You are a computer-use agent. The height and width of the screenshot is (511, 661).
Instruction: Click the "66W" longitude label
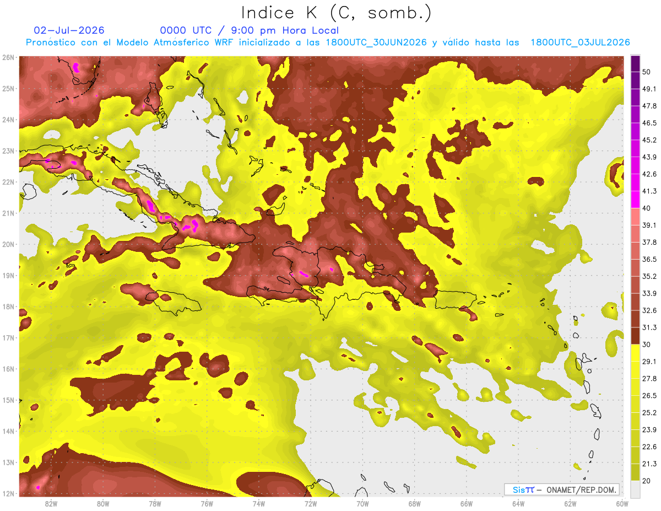pyautogui.click(x=467, y=503)
